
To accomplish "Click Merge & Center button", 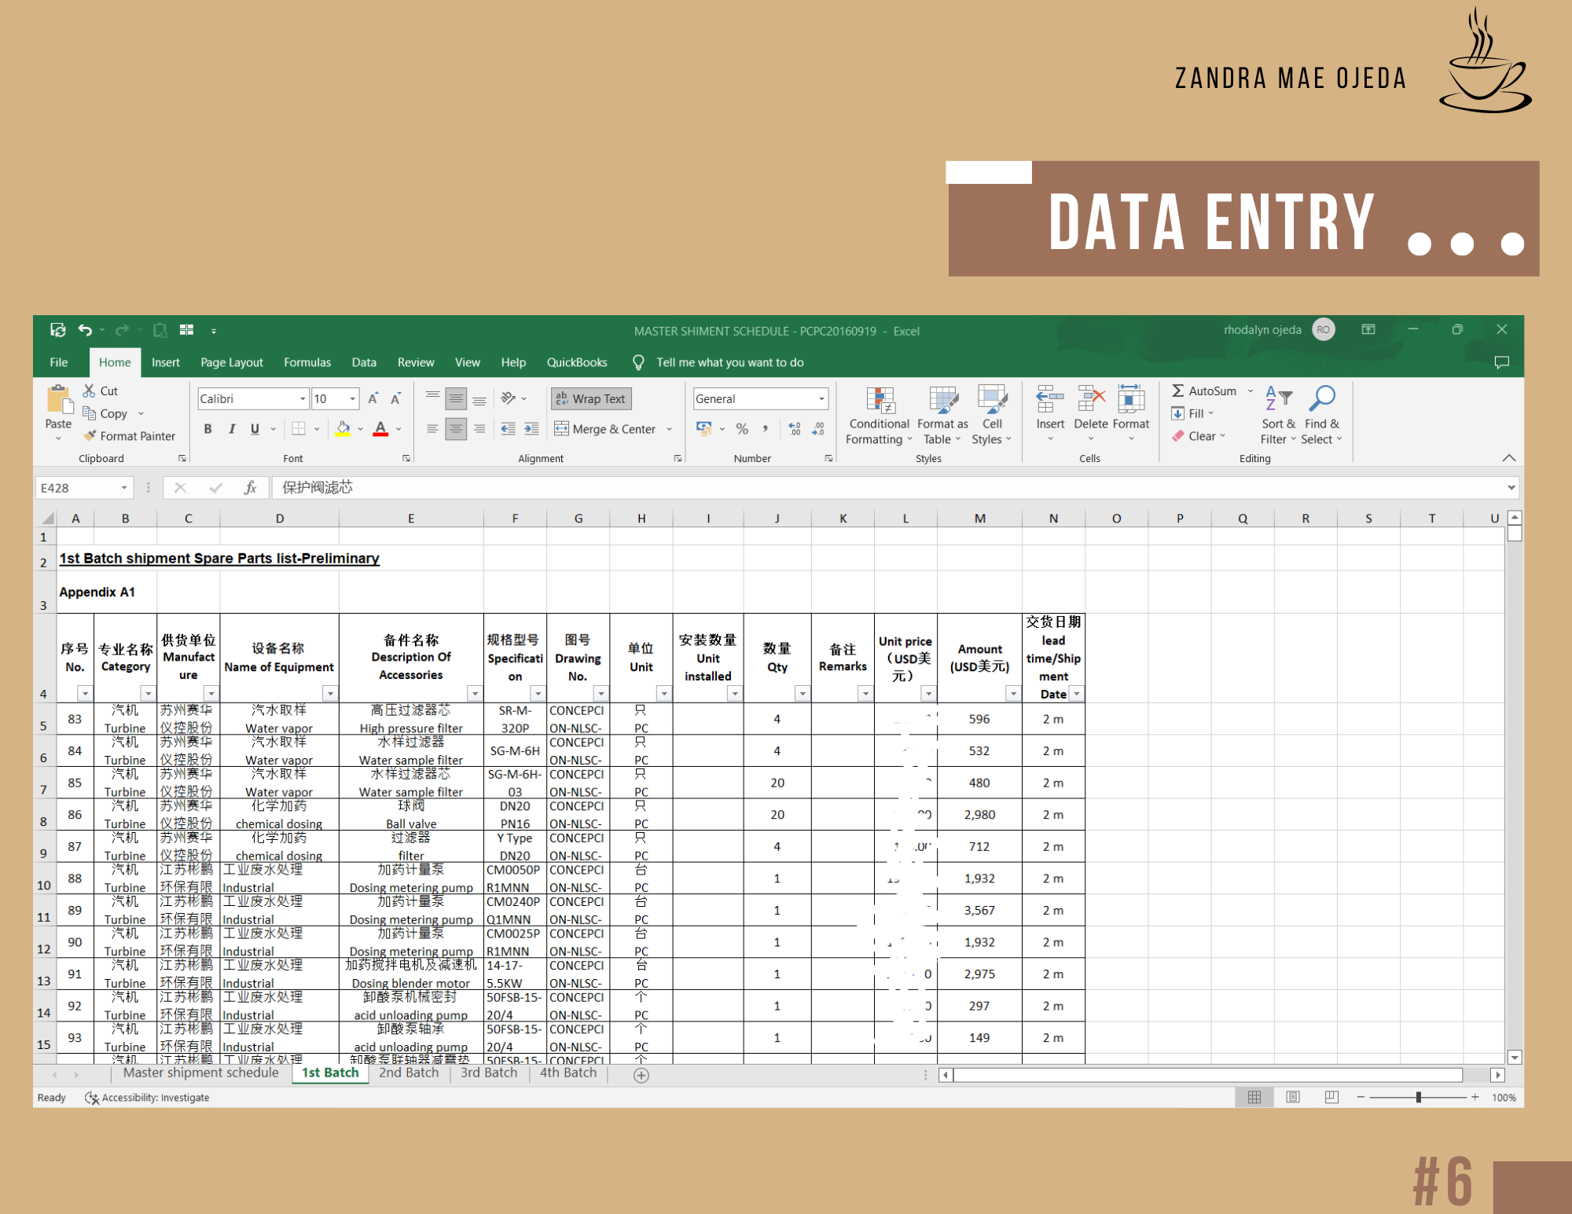I will pos(605,429).
